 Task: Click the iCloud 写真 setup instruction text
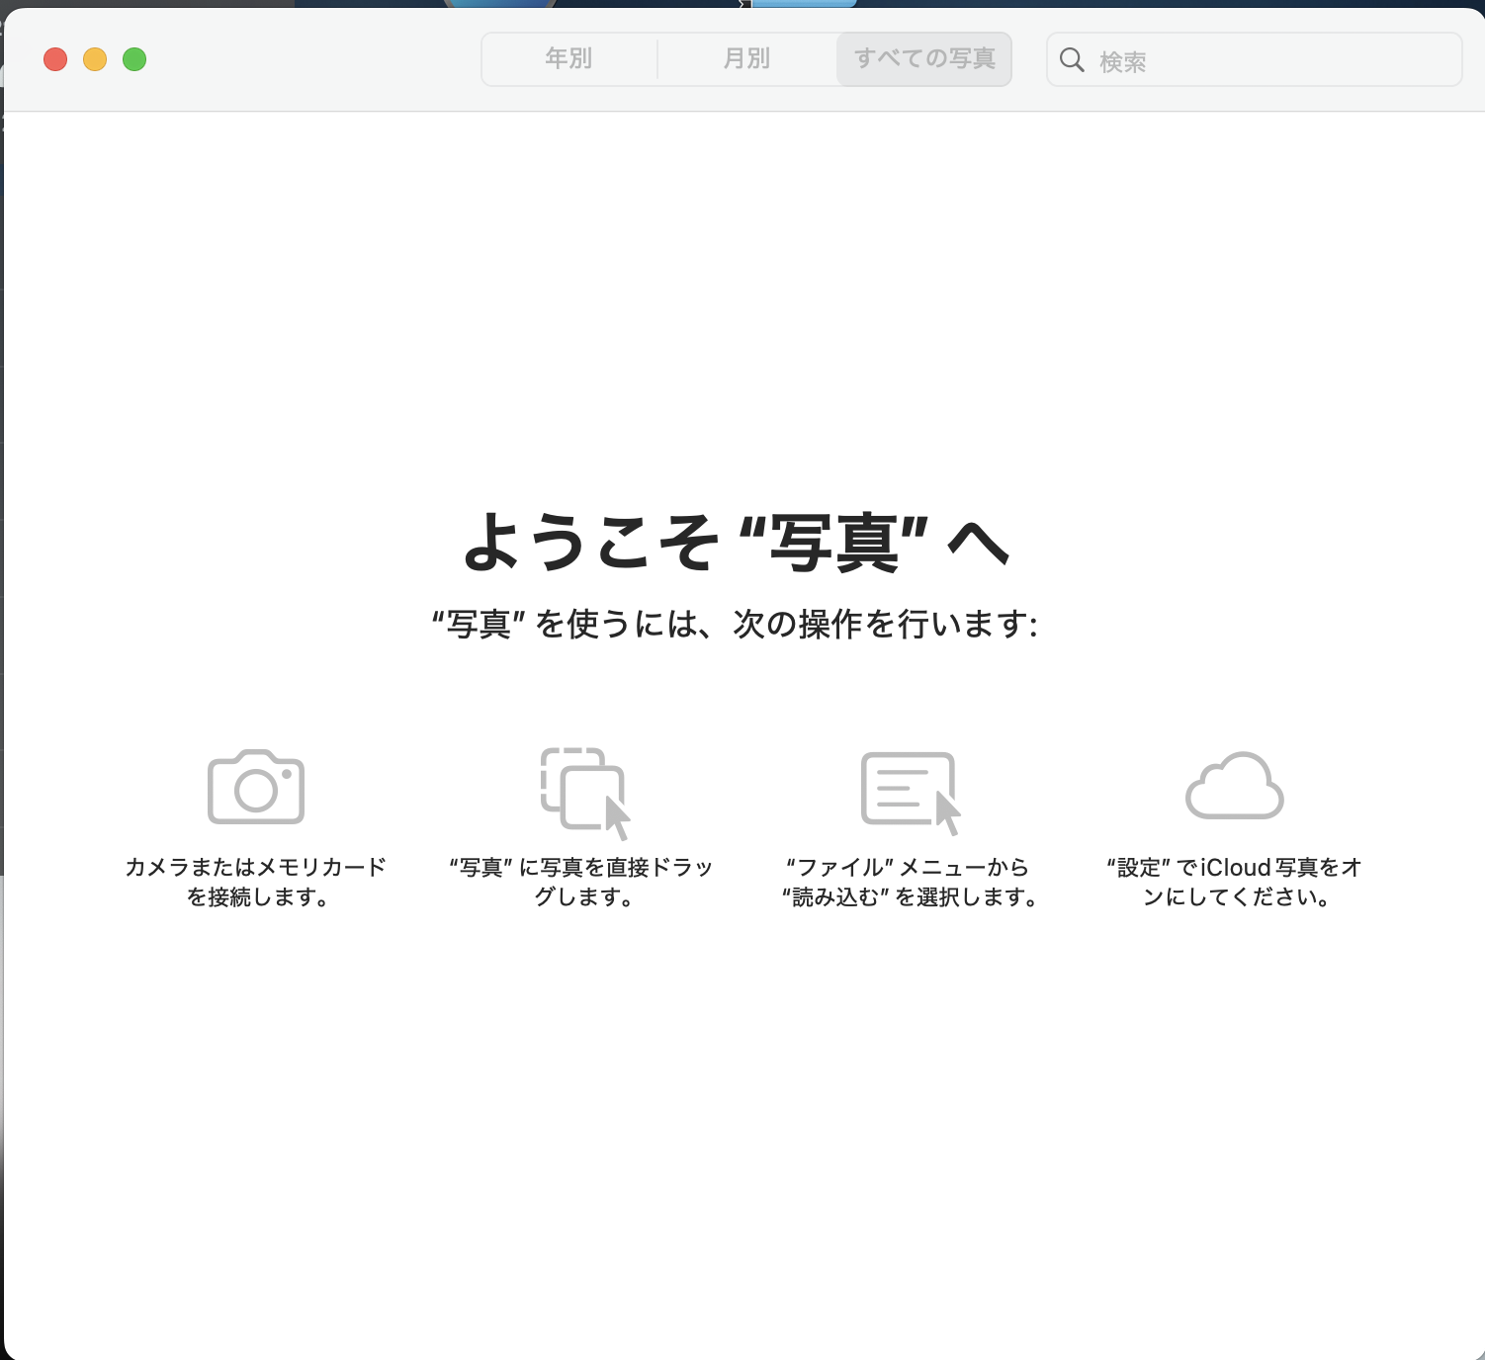1234,883
